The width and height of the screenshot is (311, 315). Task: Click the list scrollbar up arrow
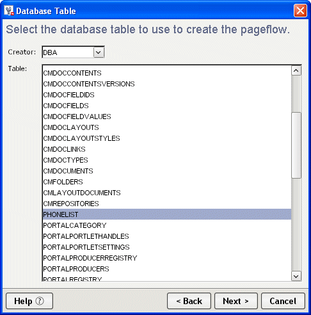tap(296, 70)
